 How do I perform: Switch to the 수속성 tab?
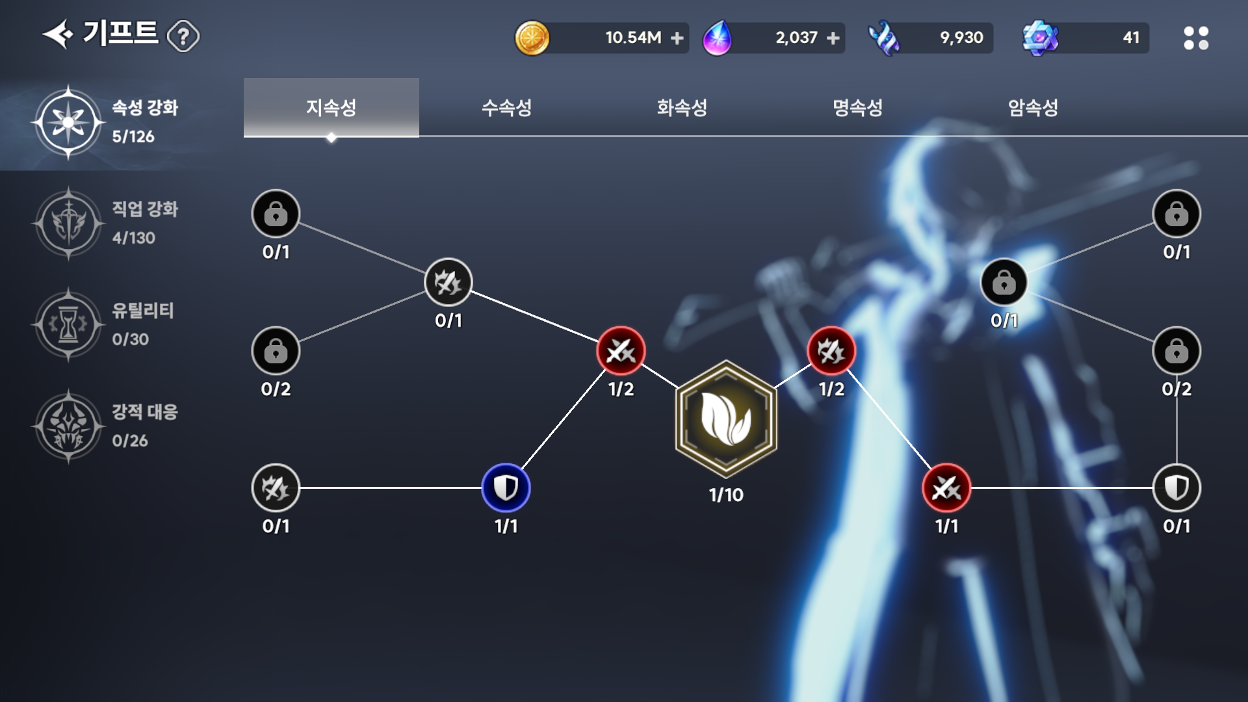507,107
